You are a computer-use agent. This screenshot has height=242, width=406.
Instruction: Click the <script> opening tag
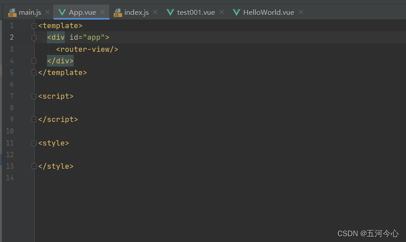[56, 96]
